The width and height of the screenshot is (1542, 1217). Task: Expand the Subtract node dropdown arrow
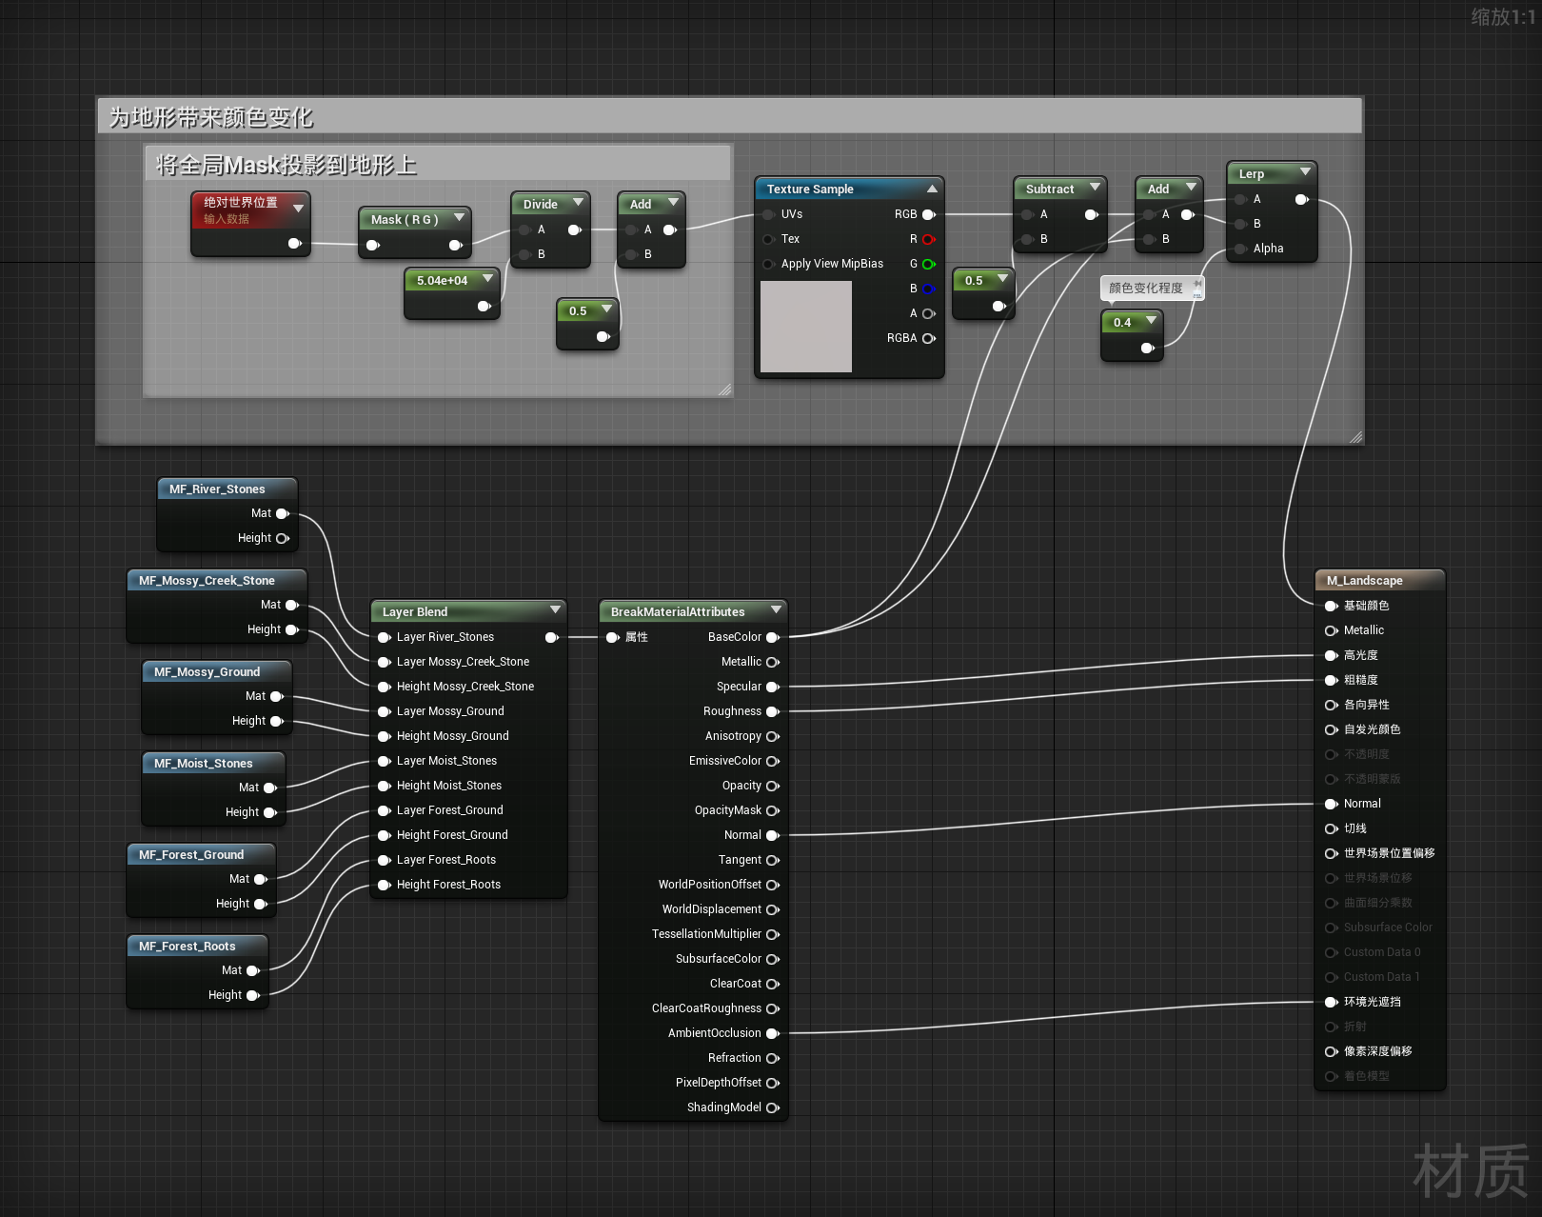click(1095, 188)
